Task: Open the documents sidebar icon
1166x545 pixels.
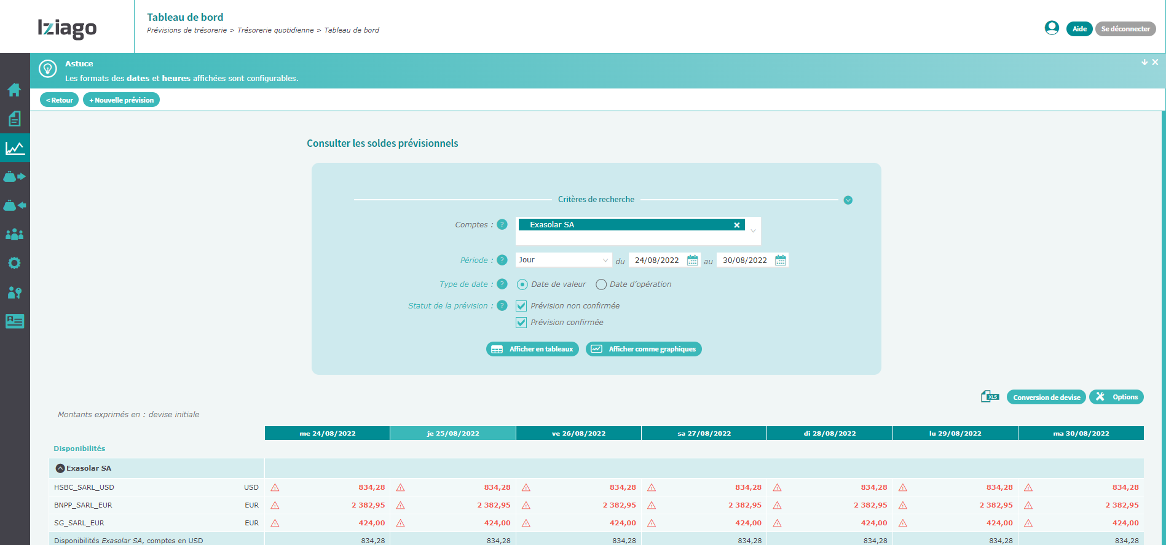Action: pos(14,119)
